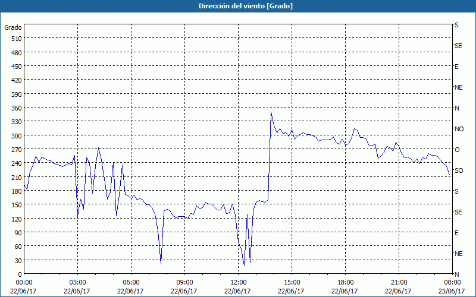Click the "NO" compass label on right axis
Image resolution: width=476 pixels, height=297 pixels.
[459, 129]
